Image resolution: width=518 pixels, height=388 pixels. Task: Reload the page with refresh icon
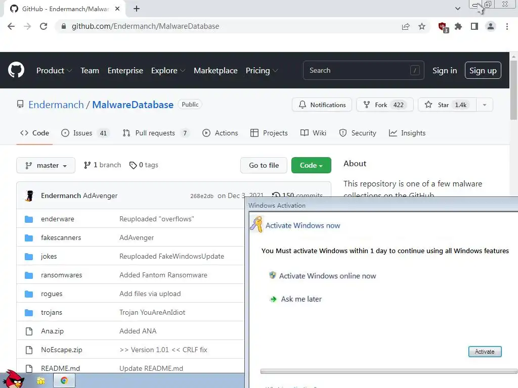[44, 26]
